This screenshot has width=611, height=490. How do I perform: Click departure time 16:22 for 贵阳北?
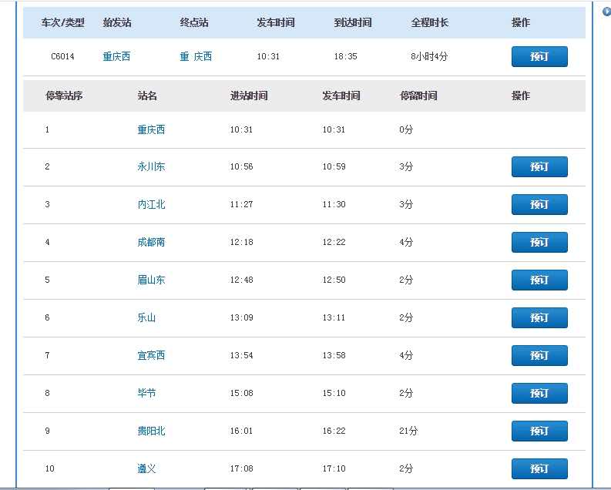[x=334, y=431]
